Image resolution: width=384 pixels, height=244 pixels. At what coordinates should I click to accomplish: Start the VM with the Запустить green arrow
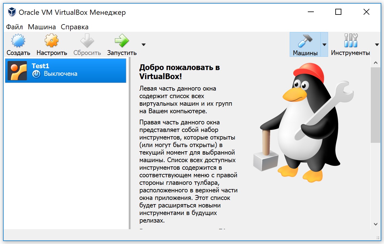pyautogui.click(x=122, y=41)
